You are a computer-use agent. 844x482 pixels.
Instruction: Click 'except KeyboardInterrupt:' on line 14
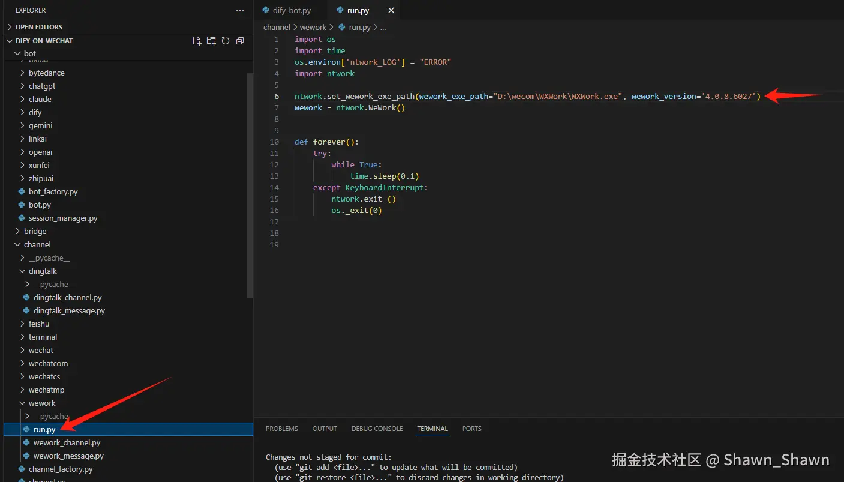pos(370,187)
